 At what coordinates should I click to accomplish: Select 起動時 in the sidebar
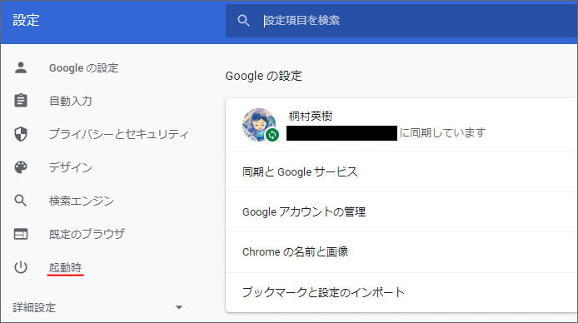pyautogui.click(x=65, y=267)
